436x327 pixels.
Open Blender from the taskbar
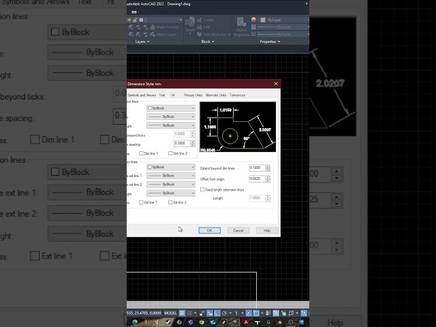(279, 322)
